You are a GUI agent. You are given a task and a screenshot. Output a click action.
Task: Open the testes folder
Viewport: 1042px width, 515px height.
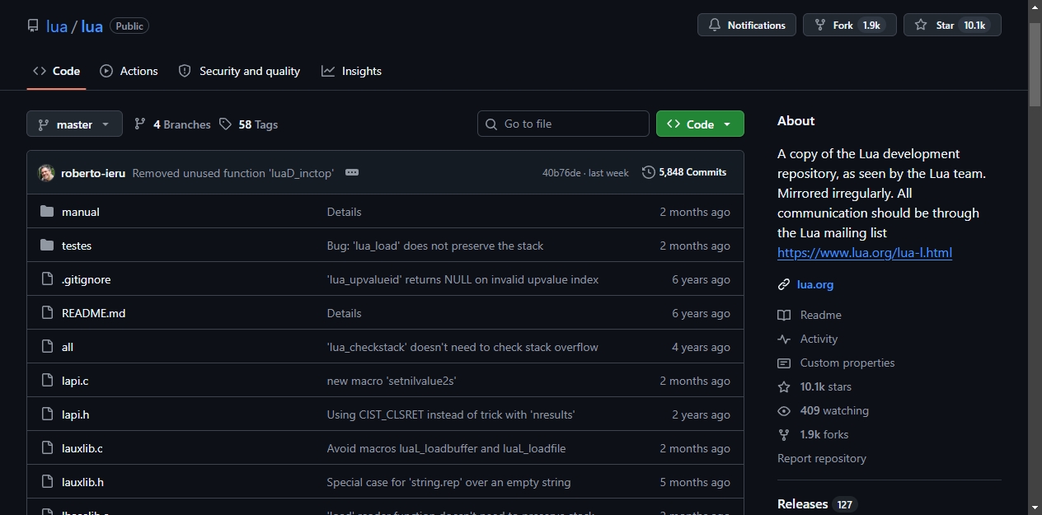click(77, 246)
